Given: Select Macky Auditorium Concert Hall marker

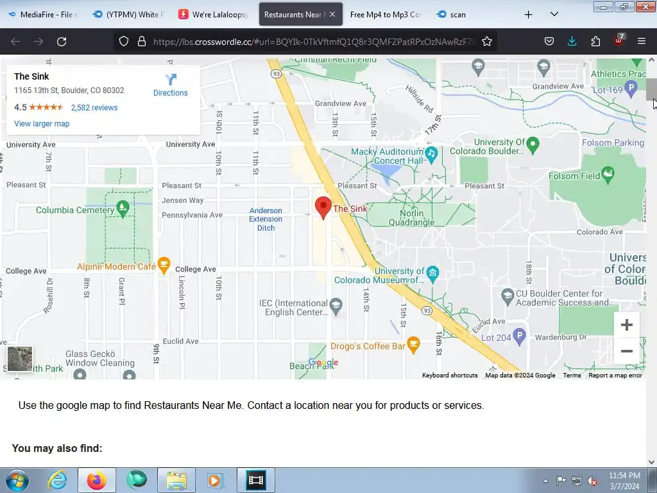Looking at the screenshot, I should 431,155.
